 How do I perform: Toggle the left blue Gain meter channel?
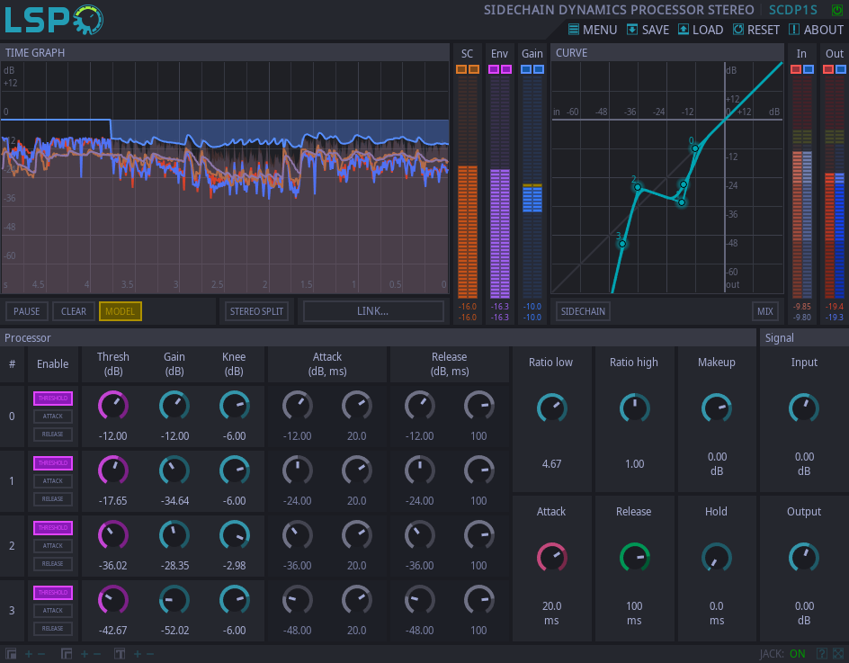(x=526, y=69)
